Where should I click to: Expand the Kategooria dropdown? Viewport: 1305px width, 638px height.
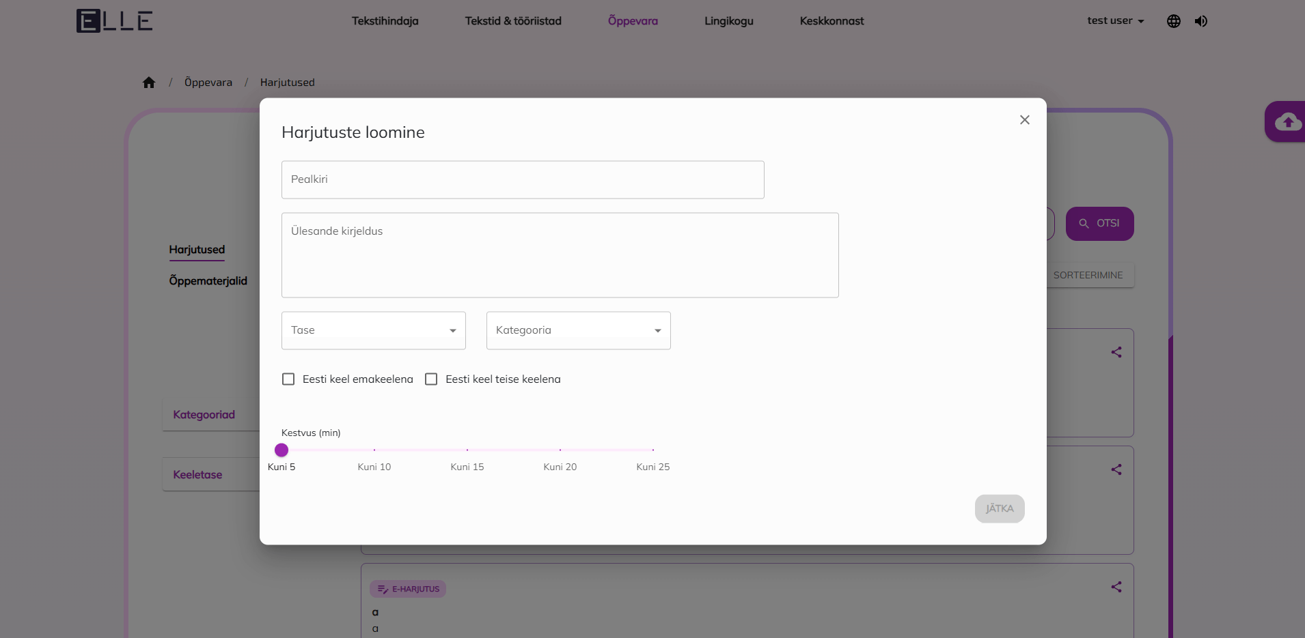pyautogui.click(x=578, y=330)
